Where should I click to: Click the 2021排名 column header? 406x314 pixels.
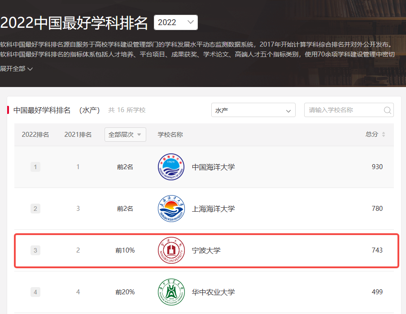tap(78, 135)
